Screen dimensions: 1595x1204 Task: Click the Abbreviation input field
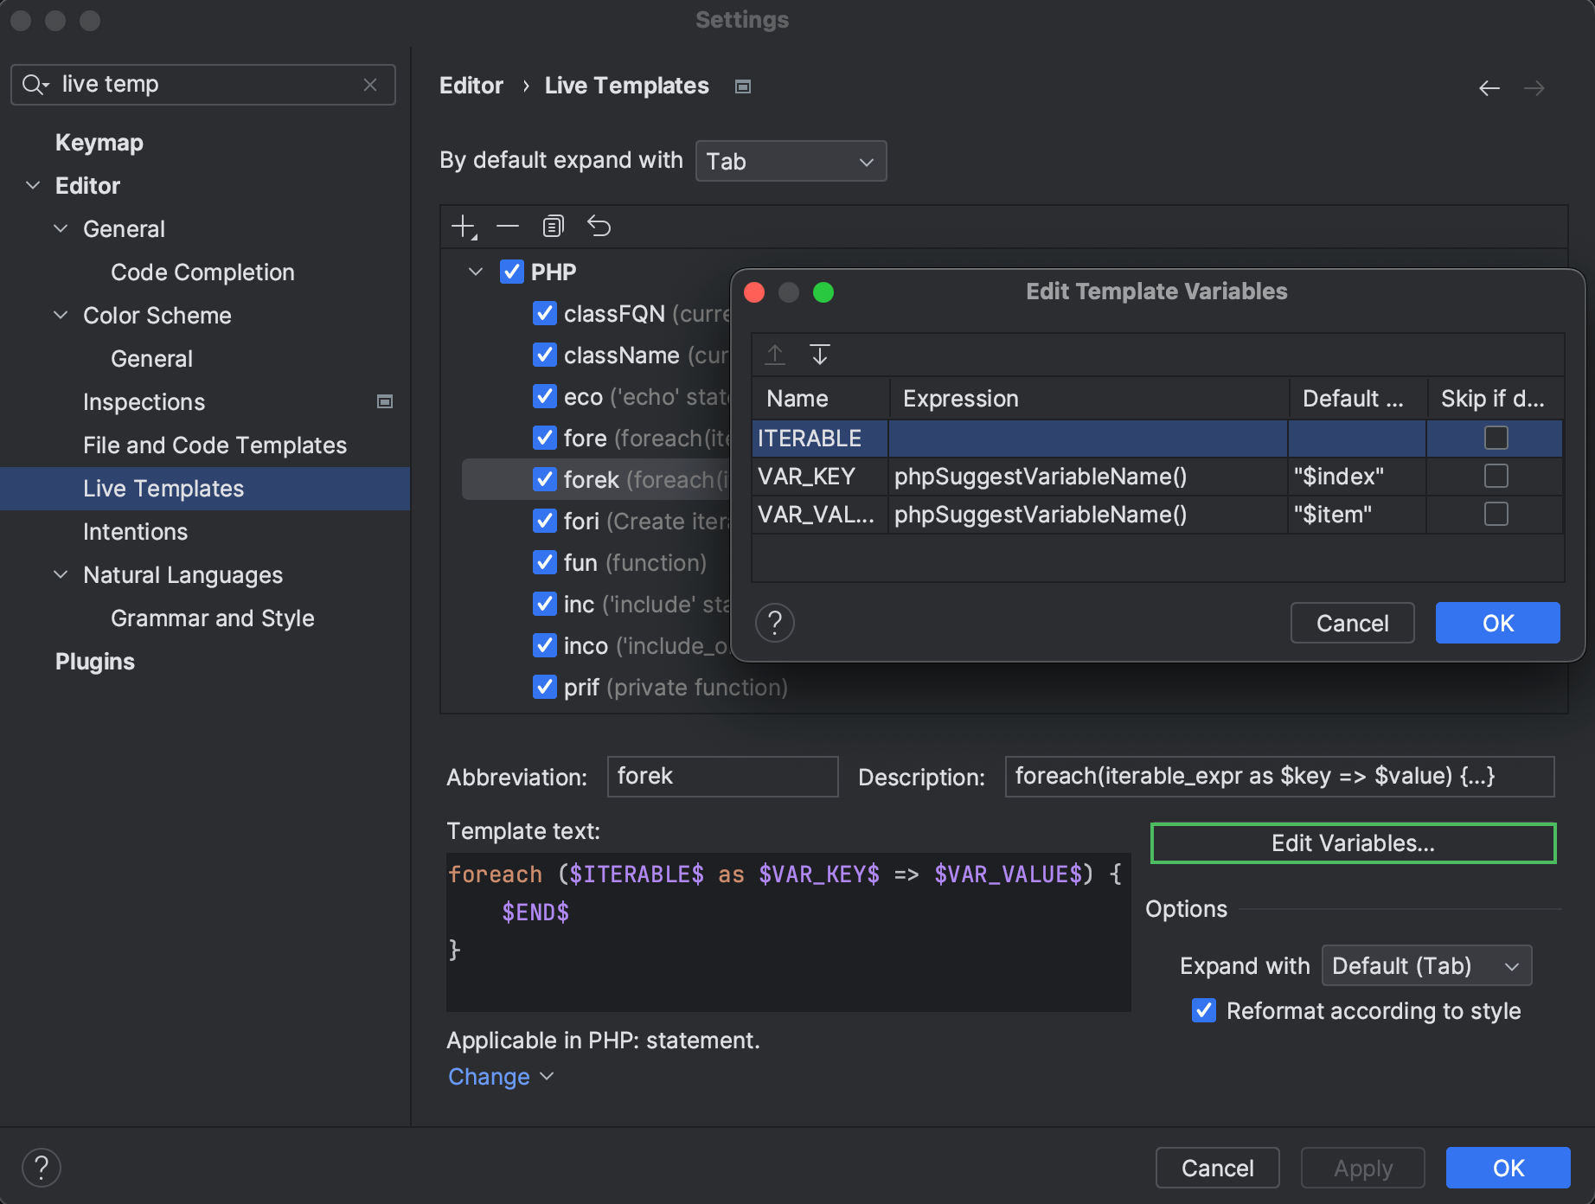tap(721, 776)
